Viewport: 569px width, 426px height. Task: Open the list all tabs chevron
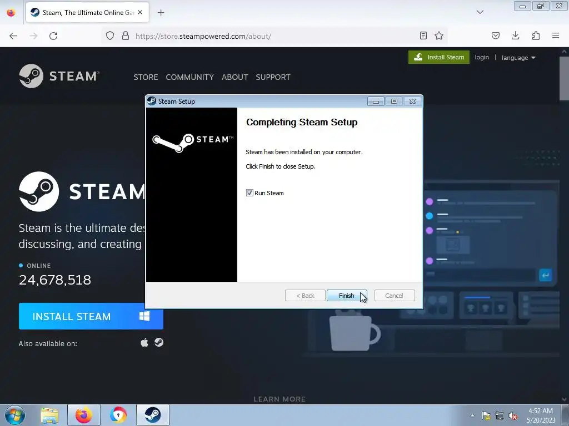(480, 12)
